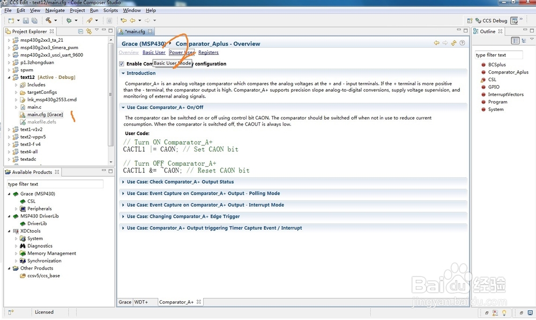This screenshot has height=320, width=536.
Task: Open the Build hammer dropdown arrow
Action: [55, 20]
